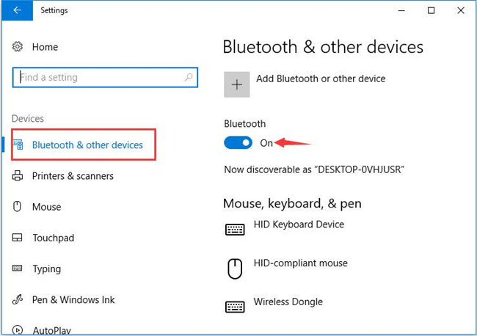Open AutoPlay settings
The width and height of the screenshot is (477, 336).
51,330
